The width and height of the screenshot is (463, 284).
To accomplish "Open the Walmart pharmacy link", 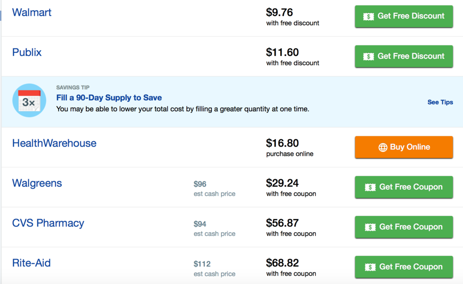I will [x=31, y=12].
